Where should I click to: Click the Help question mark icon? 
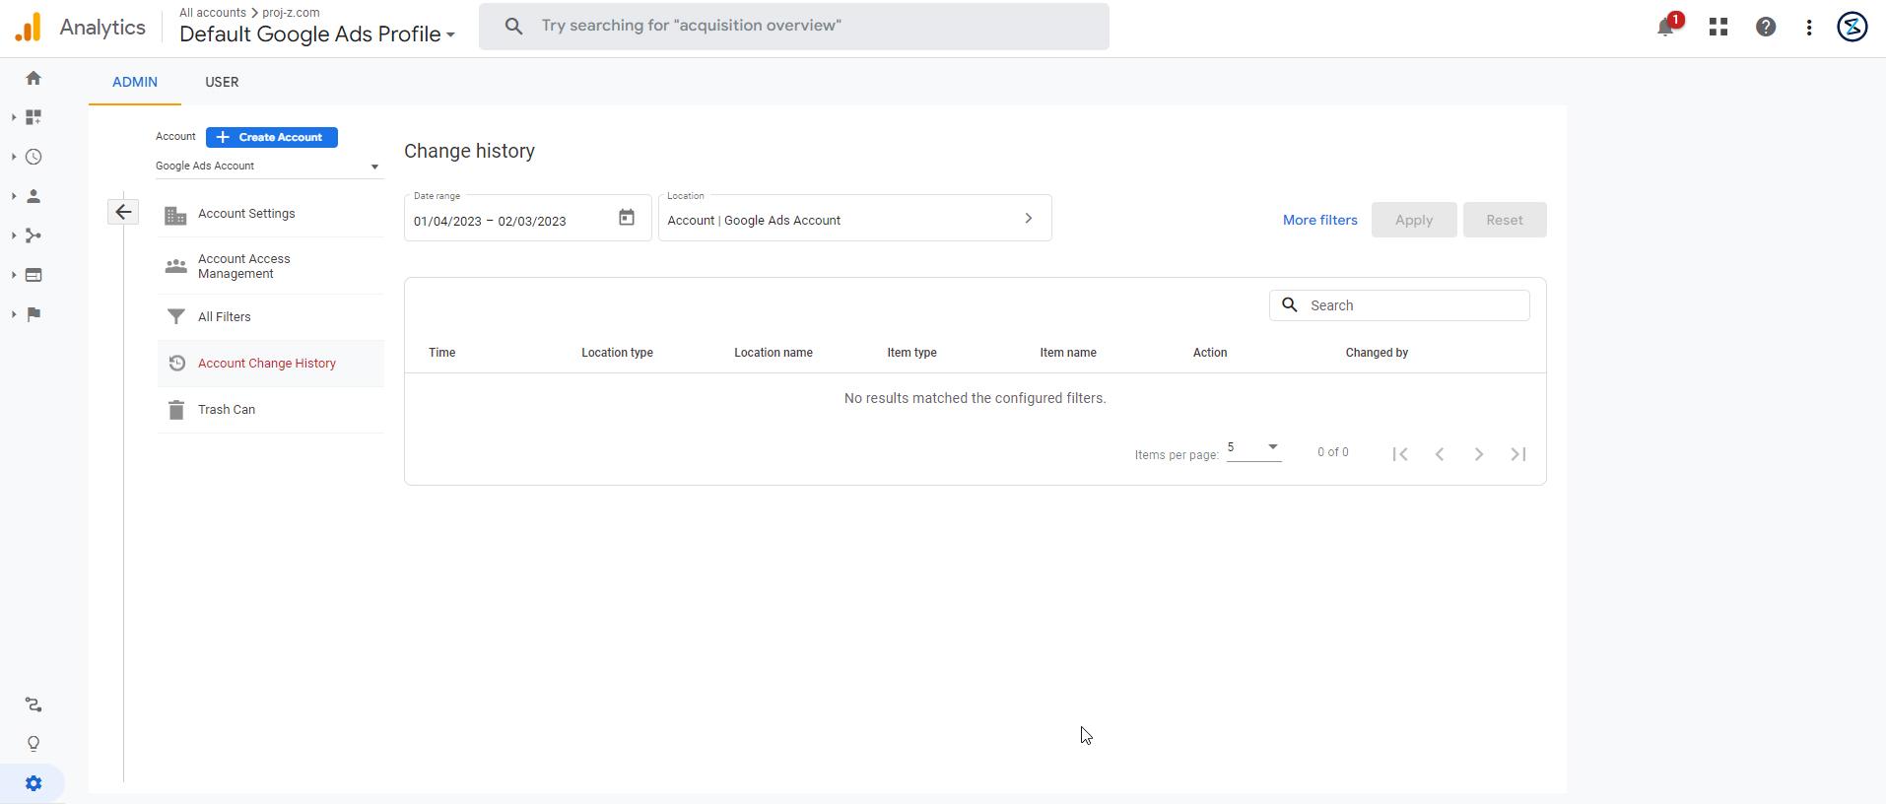1766,28
